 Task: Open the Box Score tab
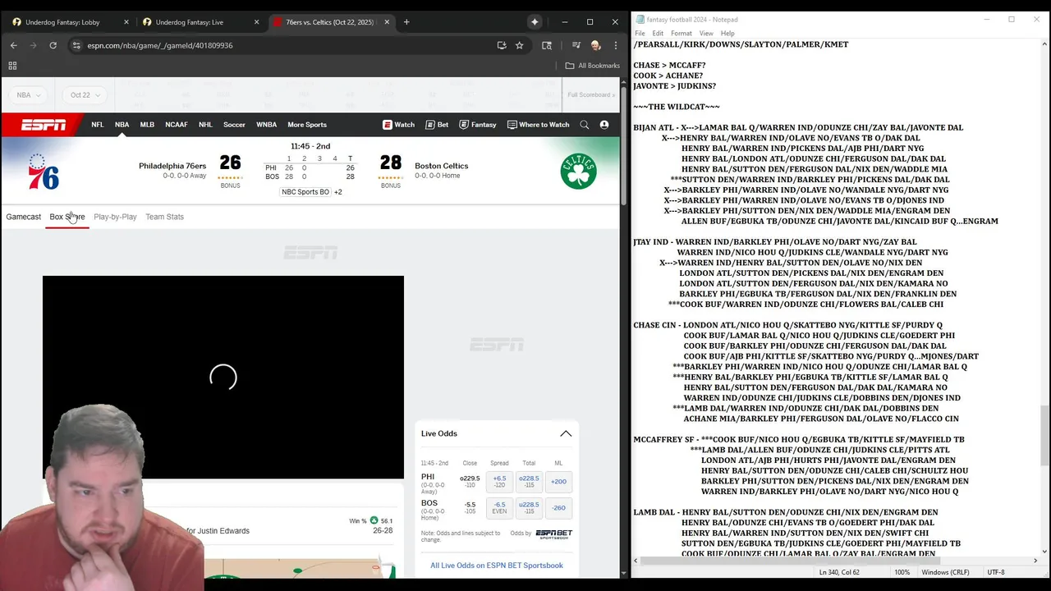67,217
